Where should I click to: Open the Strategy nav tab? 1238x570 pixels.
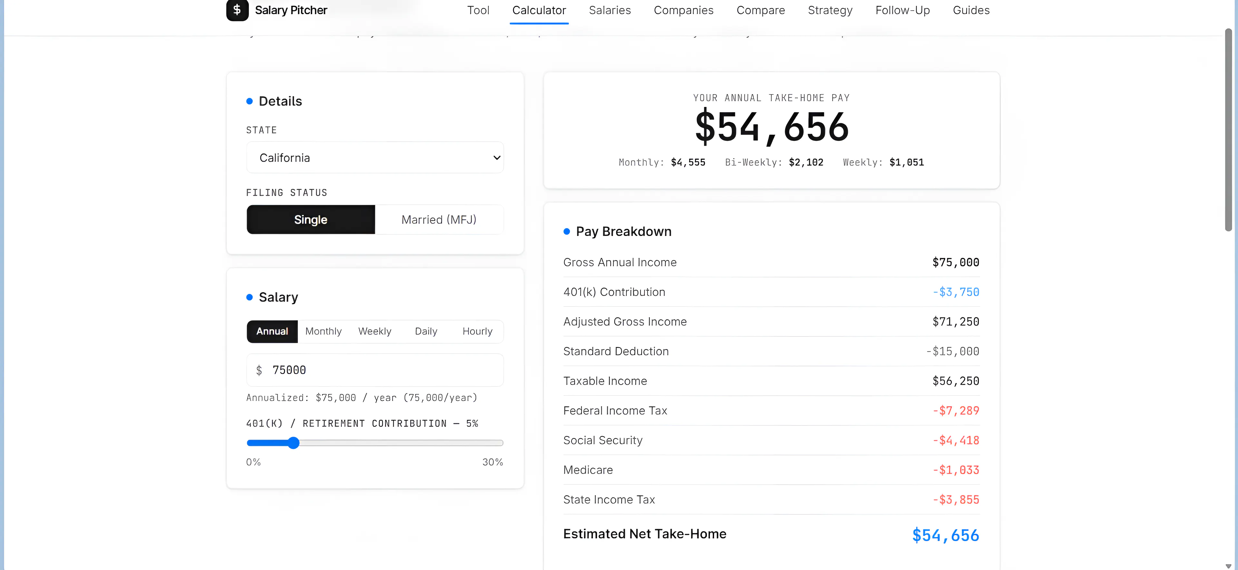pos(830,10)
